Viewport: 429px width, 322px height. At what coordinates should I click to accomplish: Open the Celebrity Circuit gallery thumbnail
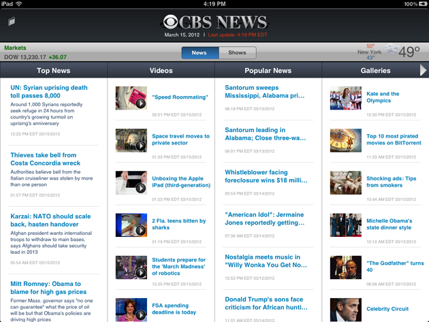point(345,310)
